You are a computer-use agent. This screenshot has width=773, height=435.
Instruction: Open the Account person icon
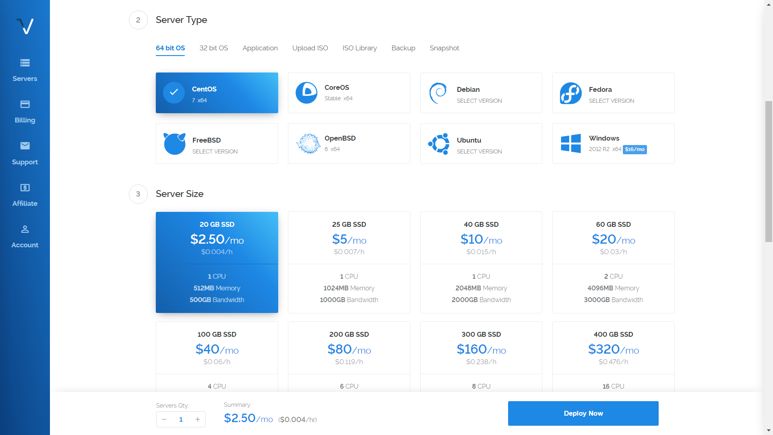pyautogui.click(x=25, y=229)
